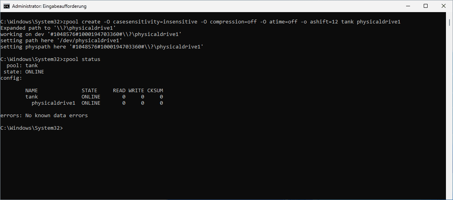This screenshot has width=453, height=200.
Task: Click the 'setting physpath here' output line
Action: click(x=102, y=47)
